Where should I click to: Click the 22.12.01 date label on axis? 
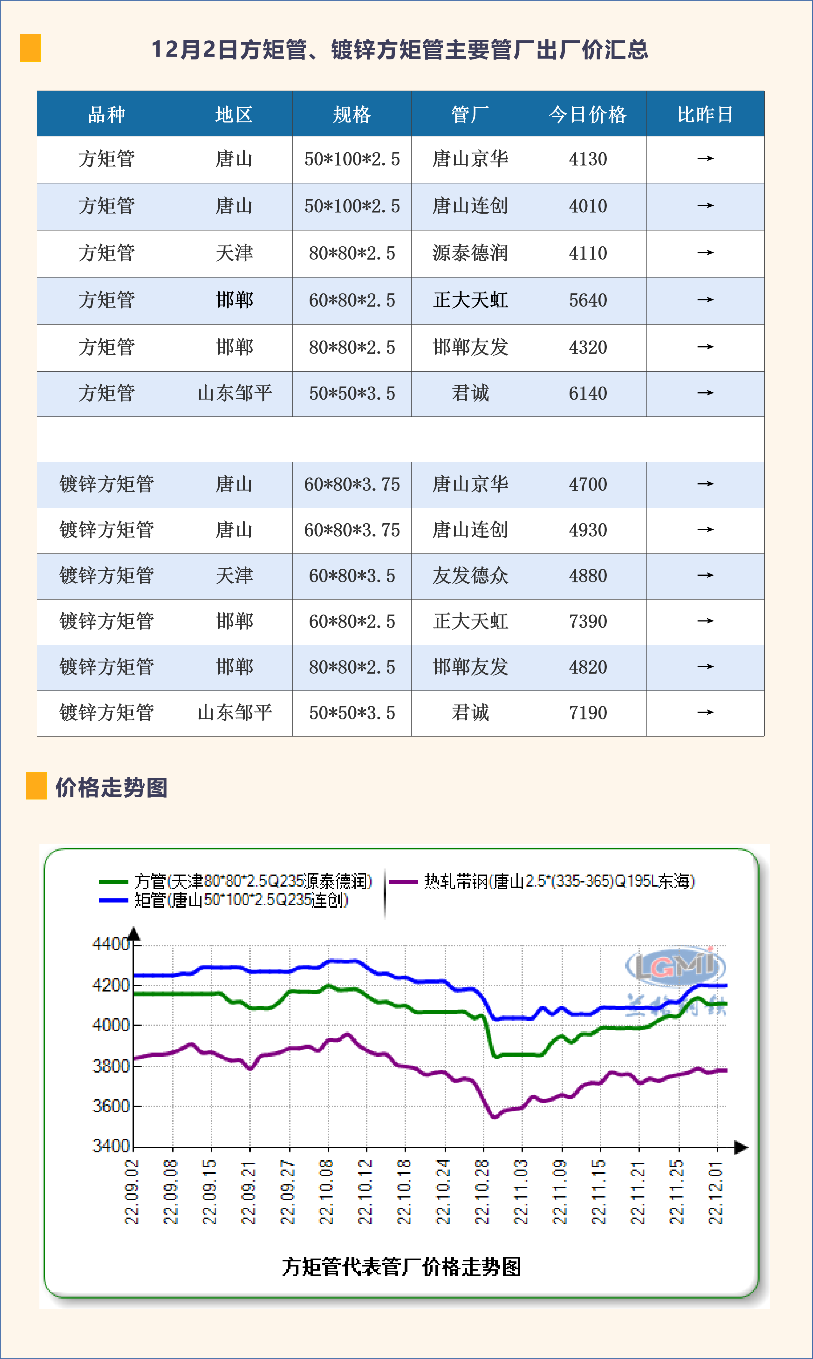(x=716, y=1191)
